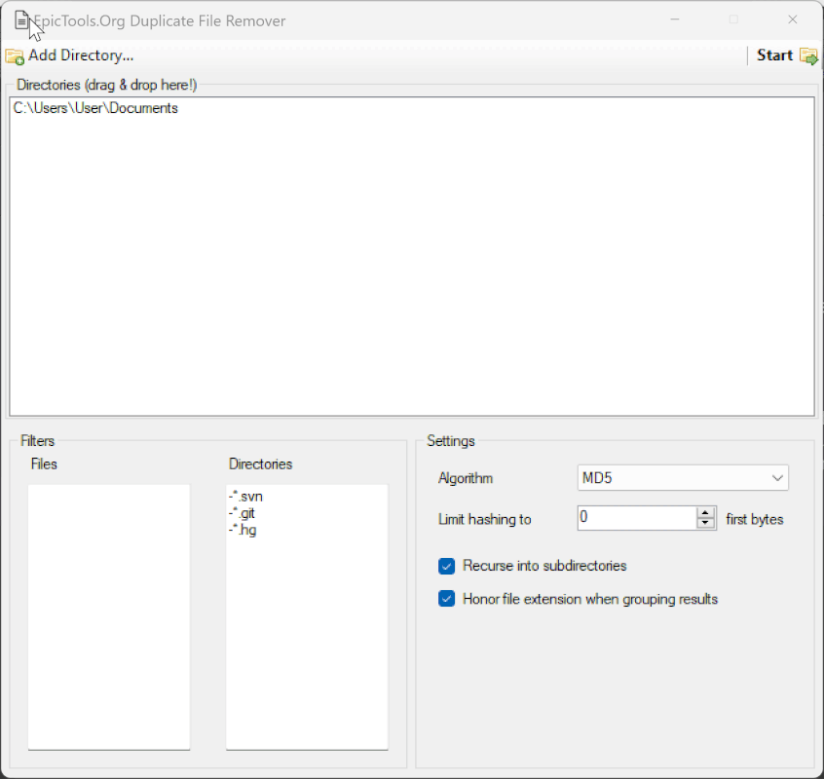Image resolution: width=824 pixels, height=779 pixels.
Task: Minimize the Duplicate File Remover window
Action: pyautogui.click(x=675, y=19)
